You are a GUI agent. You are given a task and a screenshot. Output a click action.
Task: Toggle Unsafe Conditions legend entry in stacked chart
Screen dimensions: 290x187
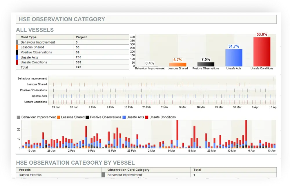point(160,117)
